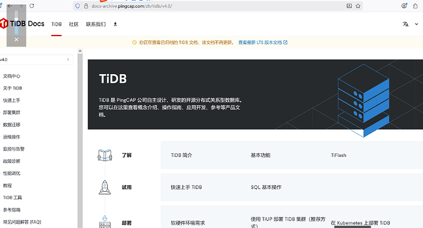Click the sidebar vertical scrollbar track
The width and height of the screenshot is (423, 228).
click(x=80, y=140)
